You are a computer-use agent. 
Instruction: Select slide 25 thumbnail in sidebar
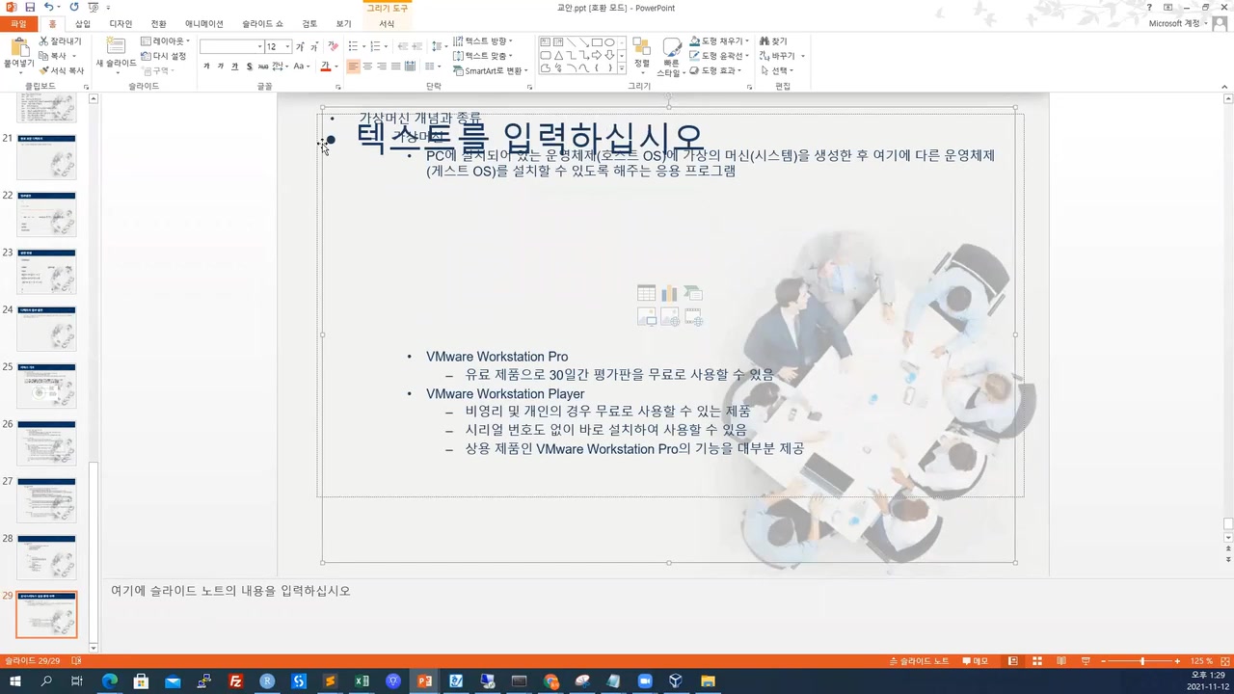pyautogui.click(x=46, y=385)
